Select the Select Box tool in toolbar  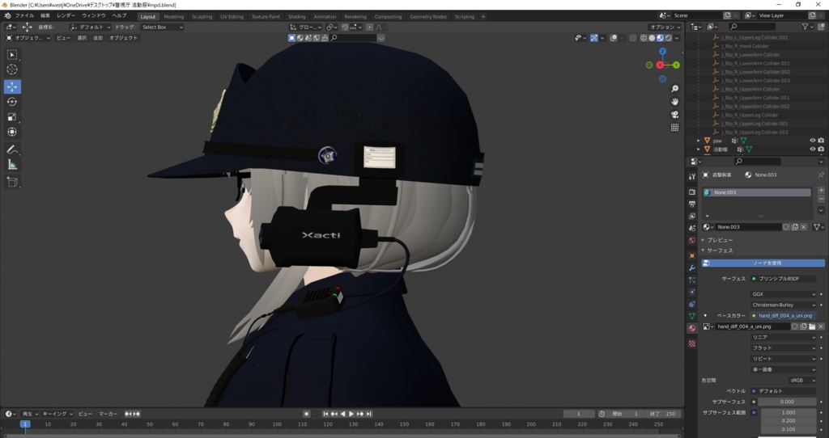12,55
